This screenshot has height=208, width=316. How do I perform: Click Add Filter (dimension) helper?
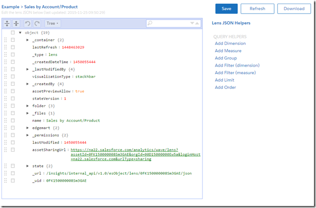pos(237,65)
